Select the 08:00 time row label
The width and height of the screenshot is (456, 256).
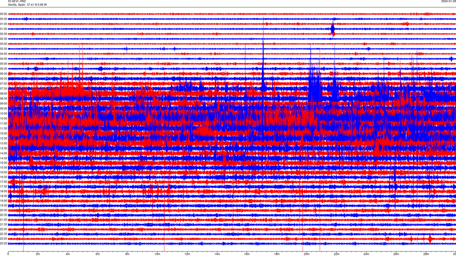[3, 94]
